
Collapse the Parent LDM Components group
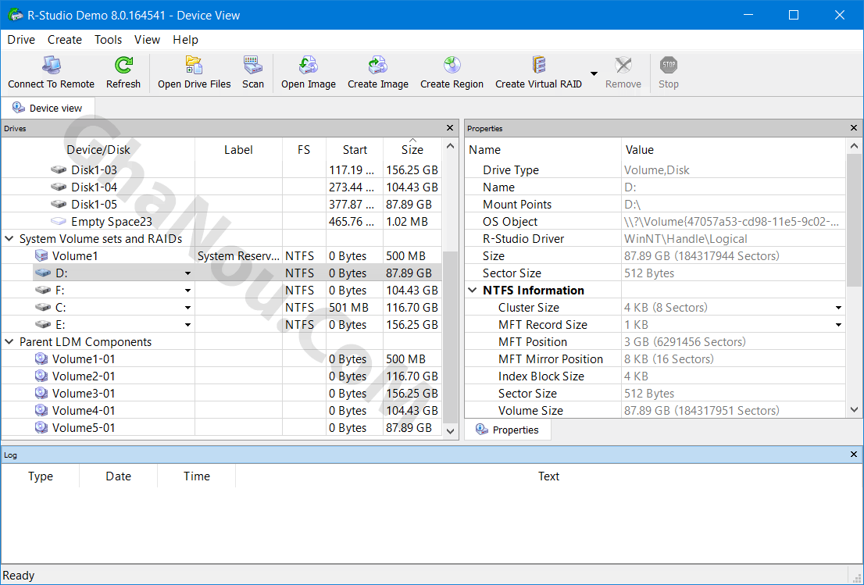9,341
